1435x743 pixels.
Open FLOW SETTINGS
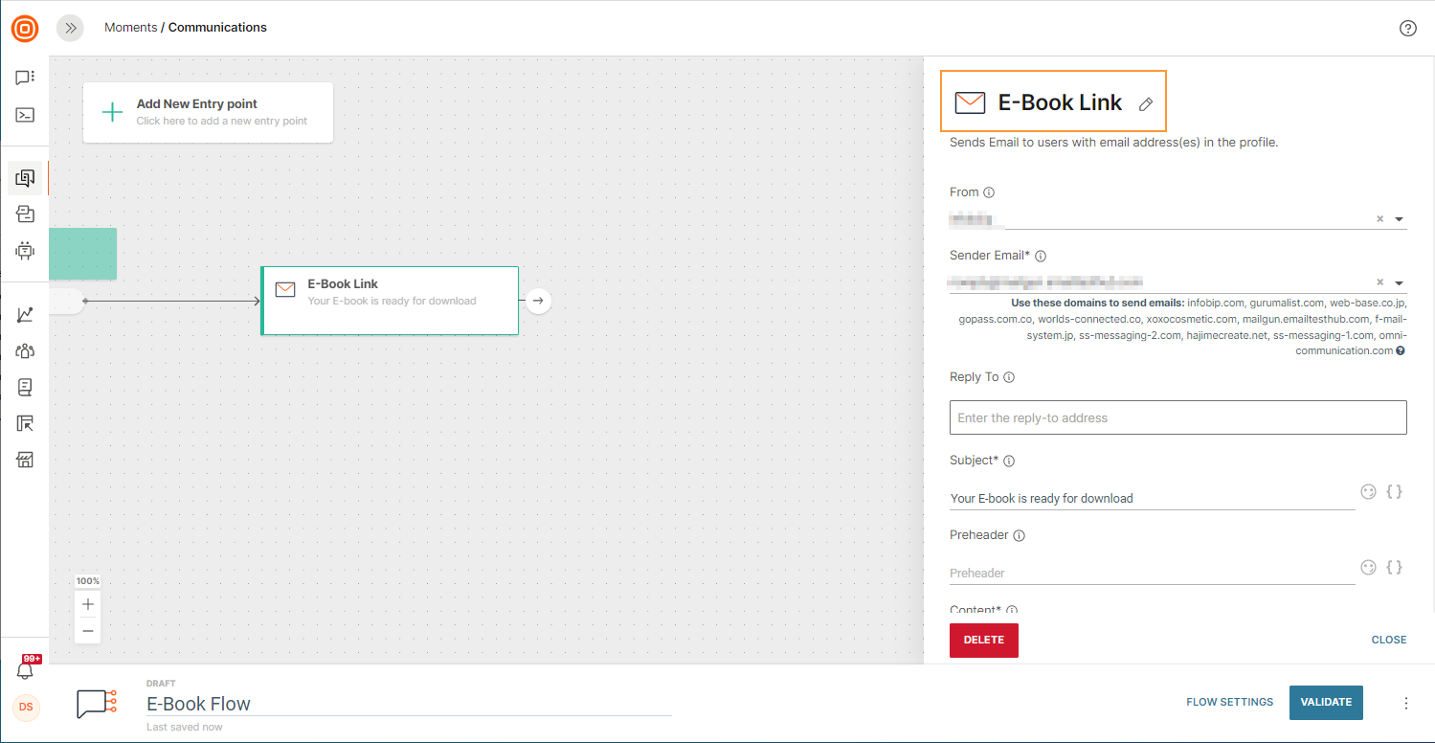point(1229,702)
